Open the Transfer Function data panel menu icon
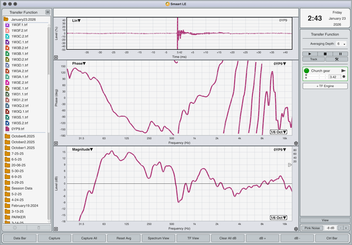The width and height of the screenshot is (352, 245). (48, 12)
